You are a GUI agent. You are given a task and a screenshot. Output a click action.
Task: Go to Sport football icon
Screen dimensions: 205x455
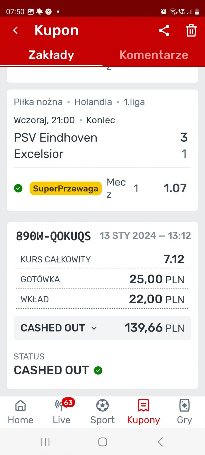102,412
